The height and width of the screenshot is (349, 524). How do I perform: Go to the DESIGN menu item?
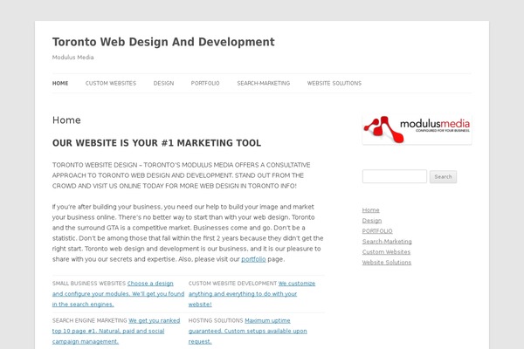[163, 83]
